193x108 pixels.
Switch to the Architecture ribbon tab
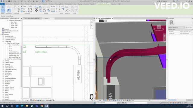coord(9,4)
